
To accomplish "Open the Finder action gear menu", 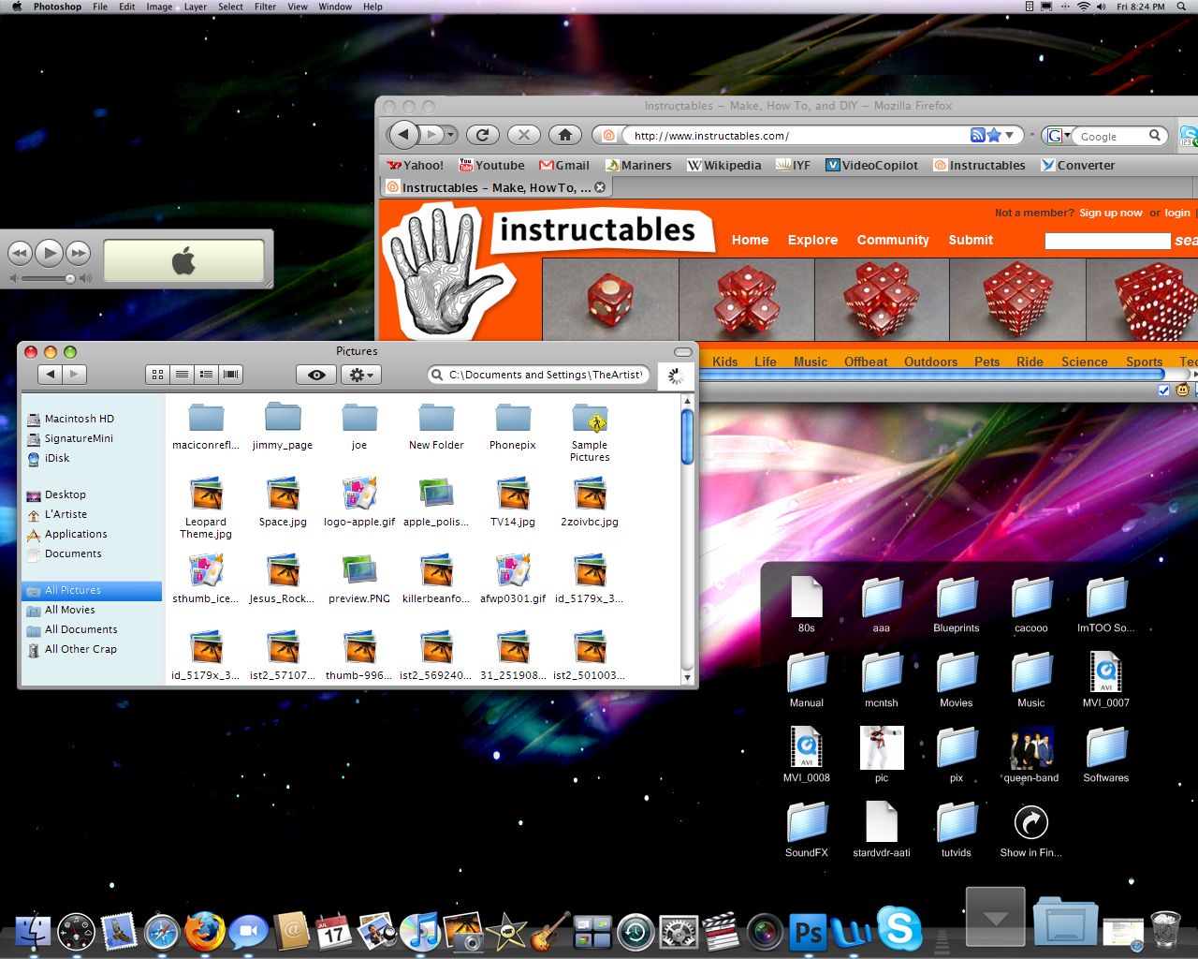I will (x=361, y=374).
